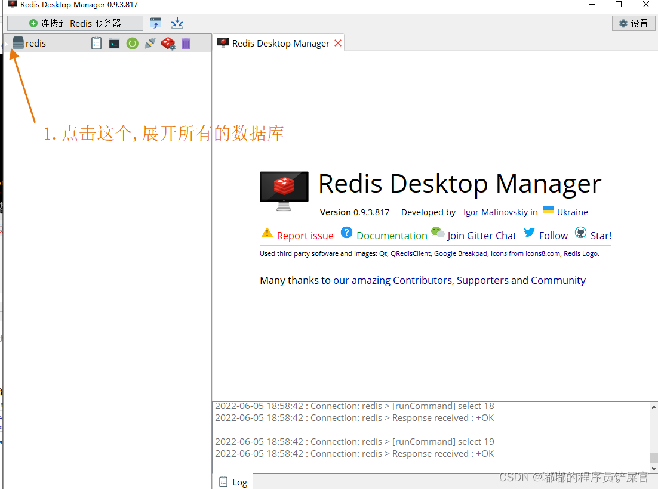Image resolution: width=658 pixels, height=489 pixels.
Task: Select the Log tab
Action: tap(233, 482)
